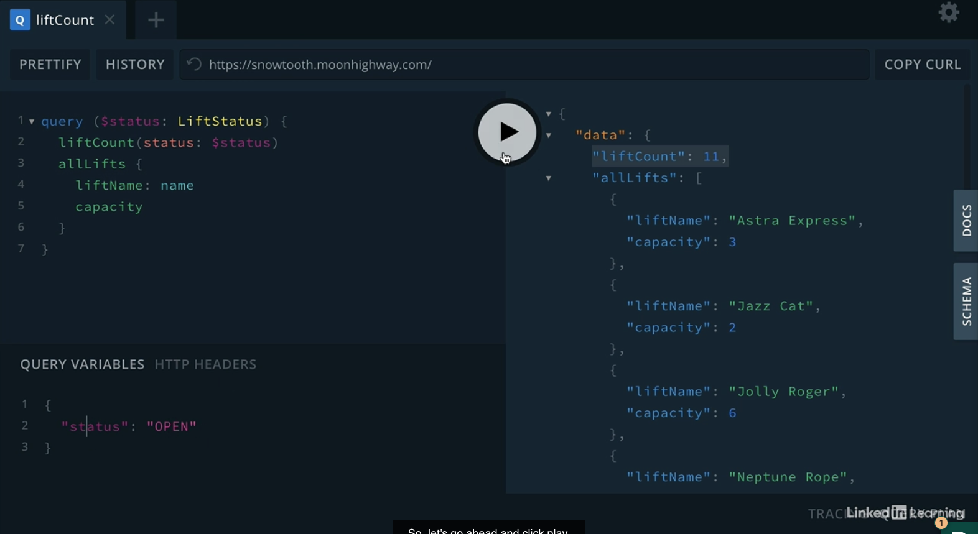
Task: Switch to HTTP HEADERS tab
Action: (x=206, y=364)
